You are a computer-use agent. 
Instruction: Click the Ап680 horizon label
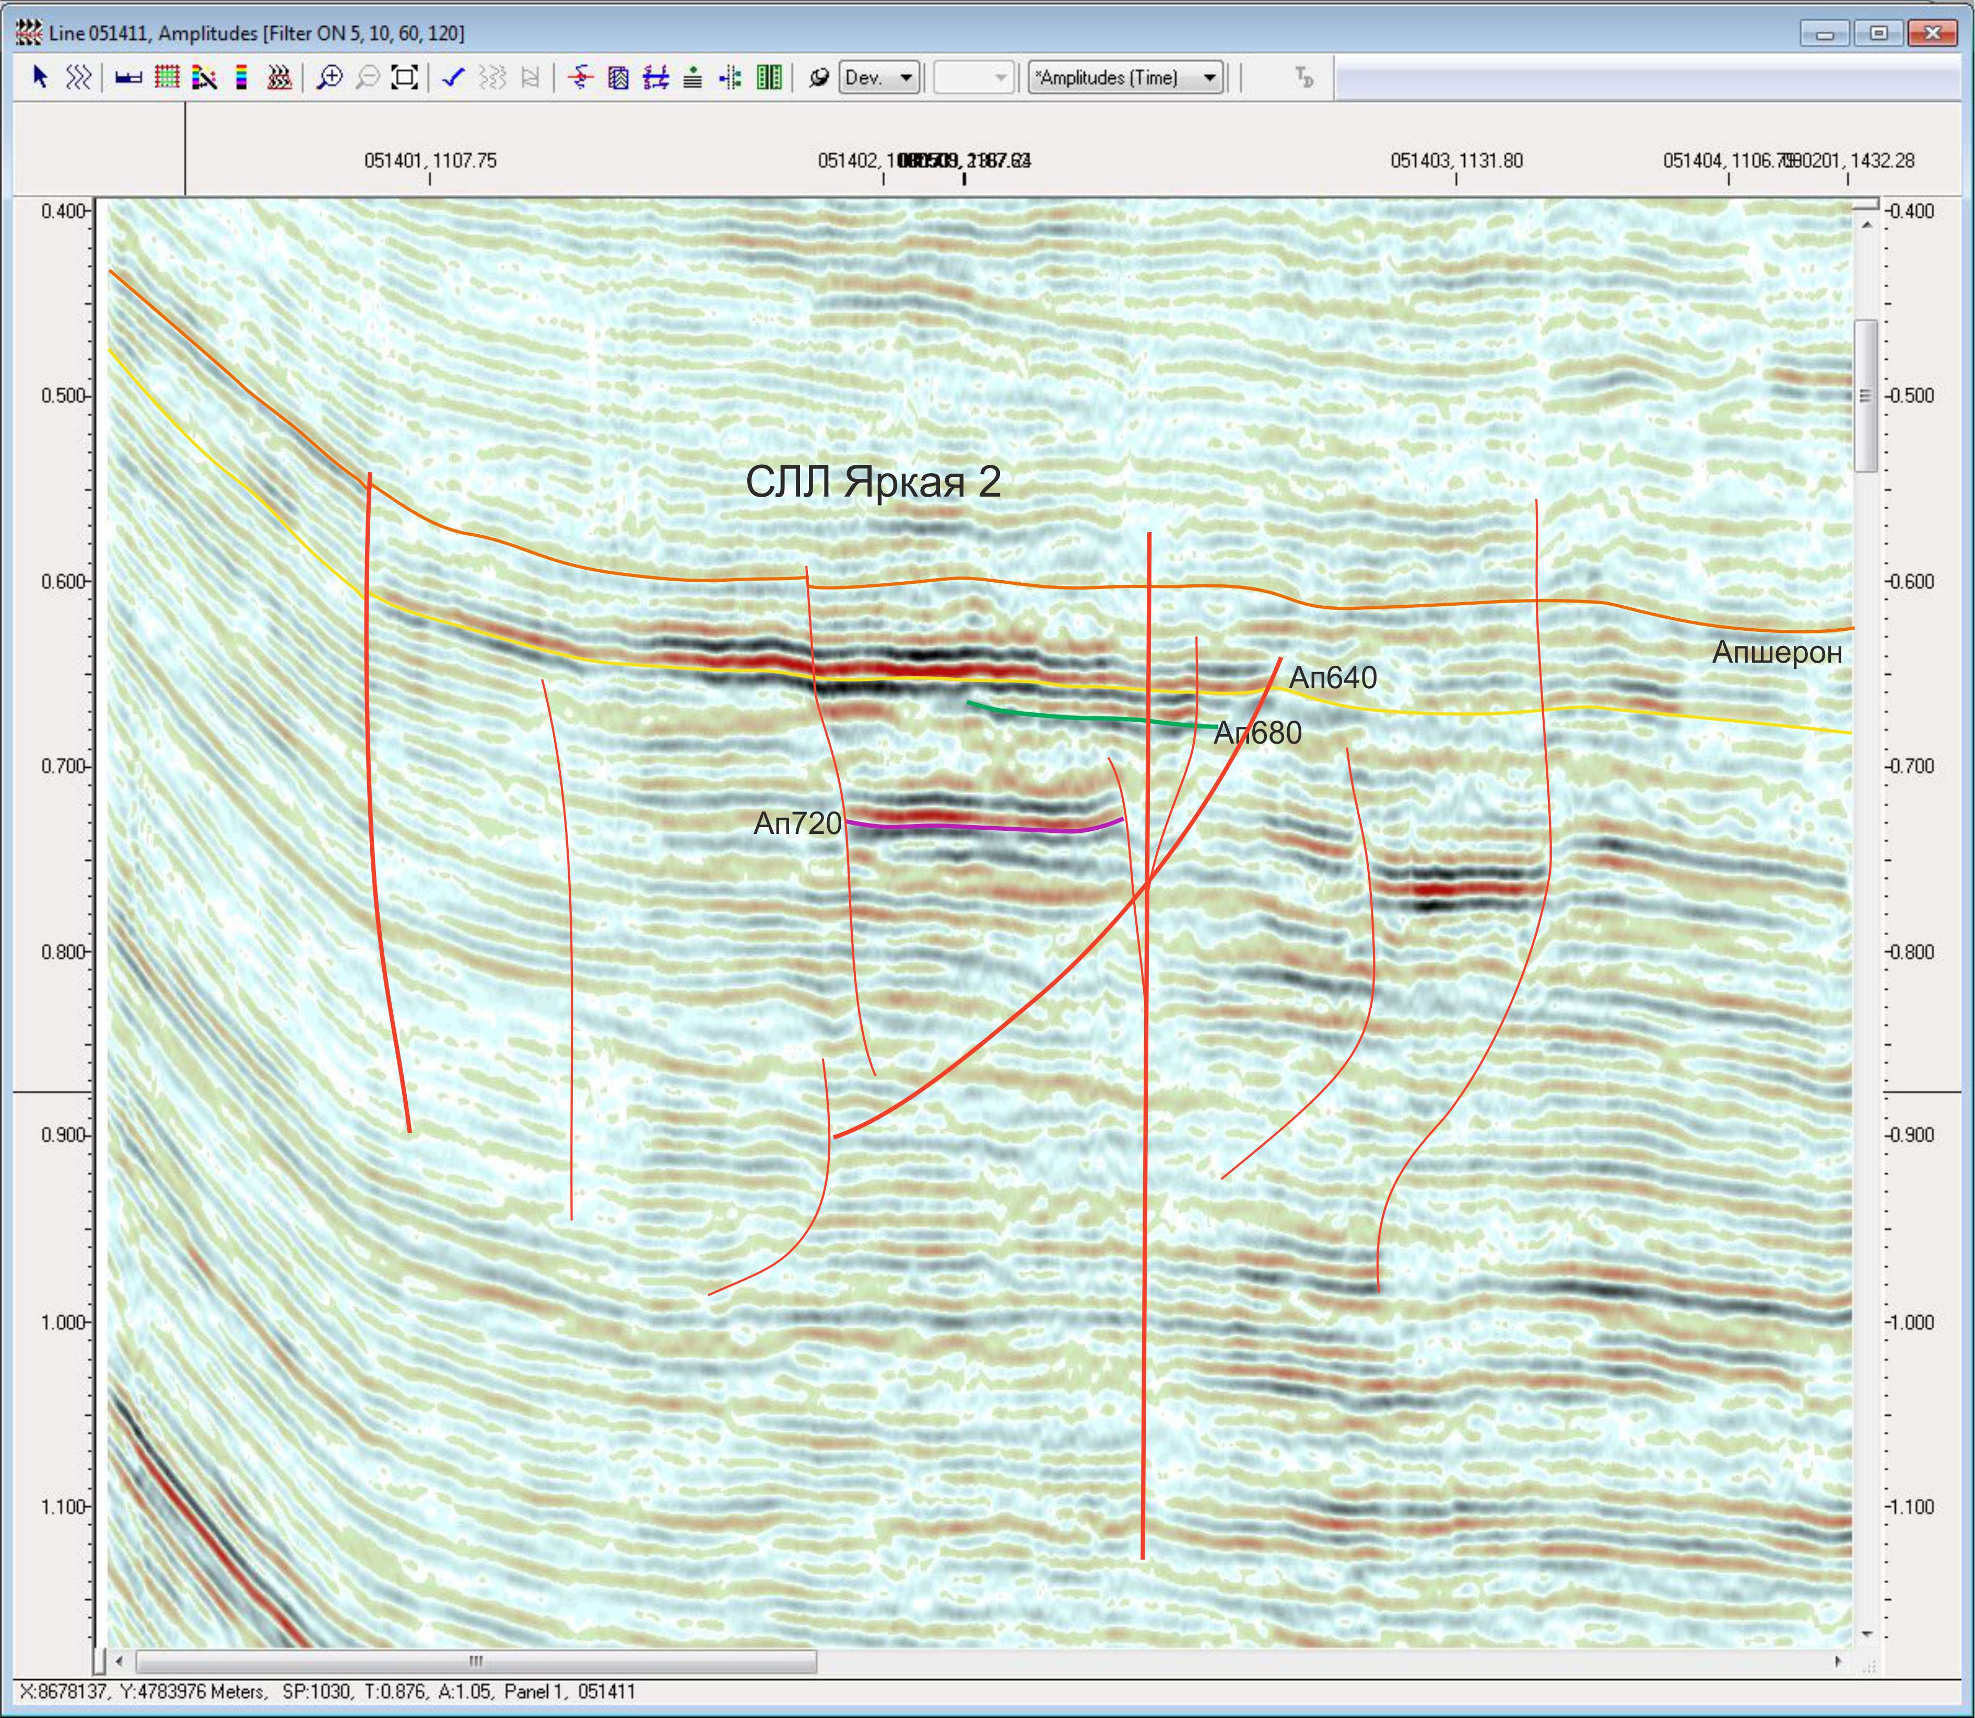(1257, 733)
